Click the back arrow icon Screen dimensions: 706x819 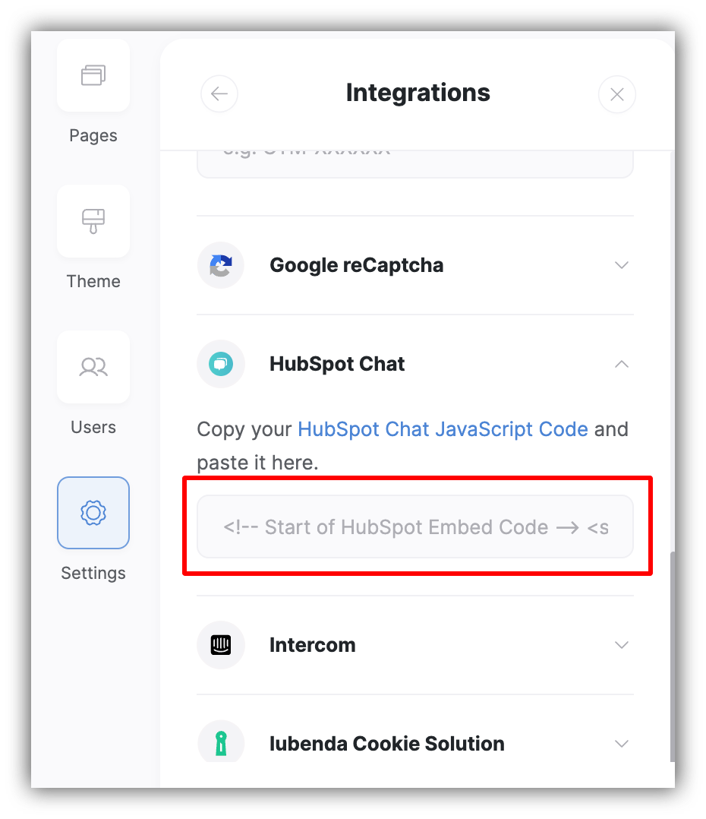(x=219, y=93)
